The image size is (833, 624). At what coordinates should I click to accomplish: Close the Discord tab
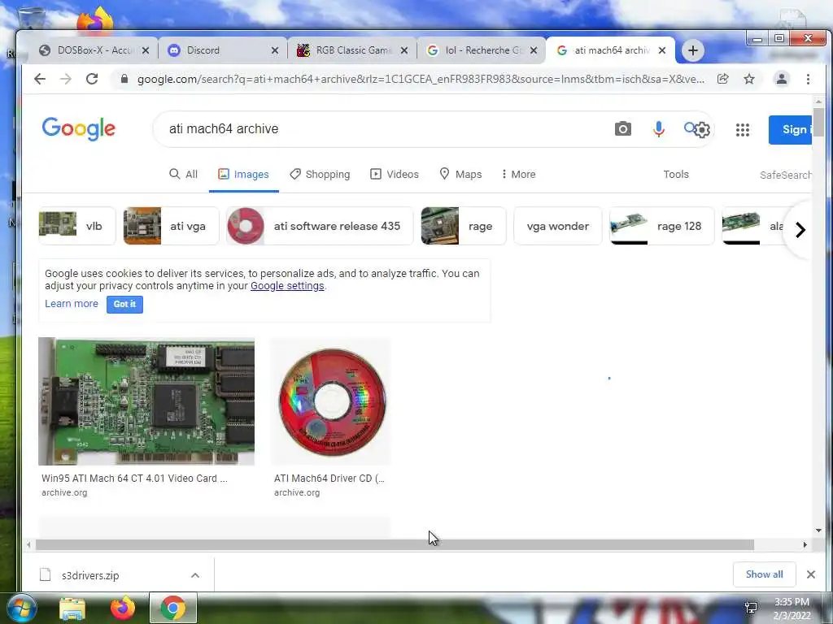click(275, 50)
